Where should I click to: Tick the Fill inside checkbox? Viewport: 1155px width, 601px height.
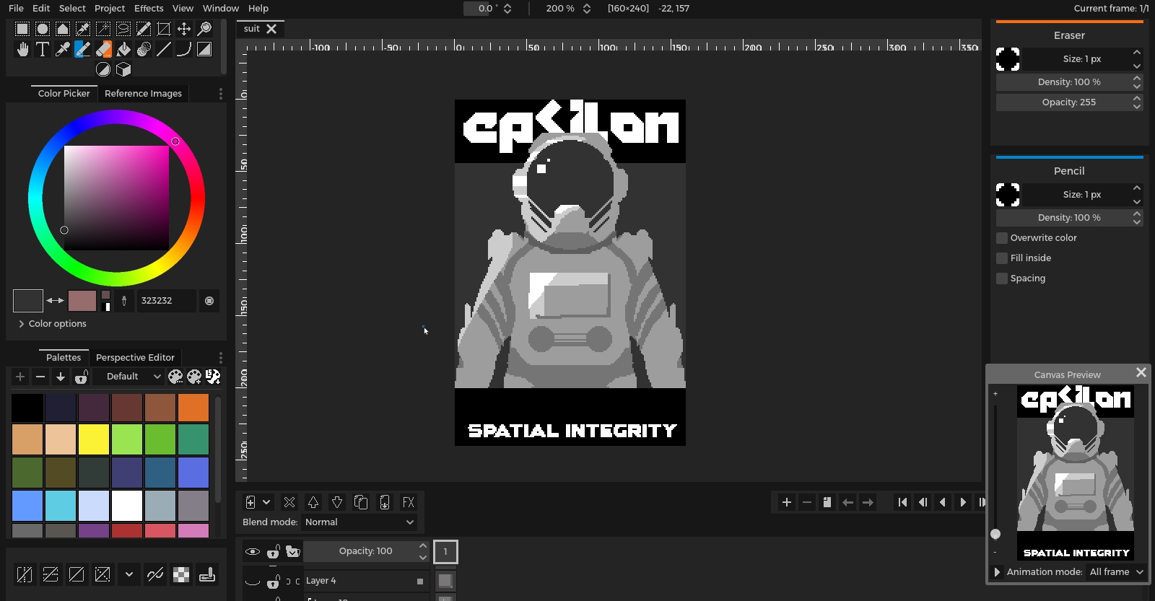(x=1002, y=258)
